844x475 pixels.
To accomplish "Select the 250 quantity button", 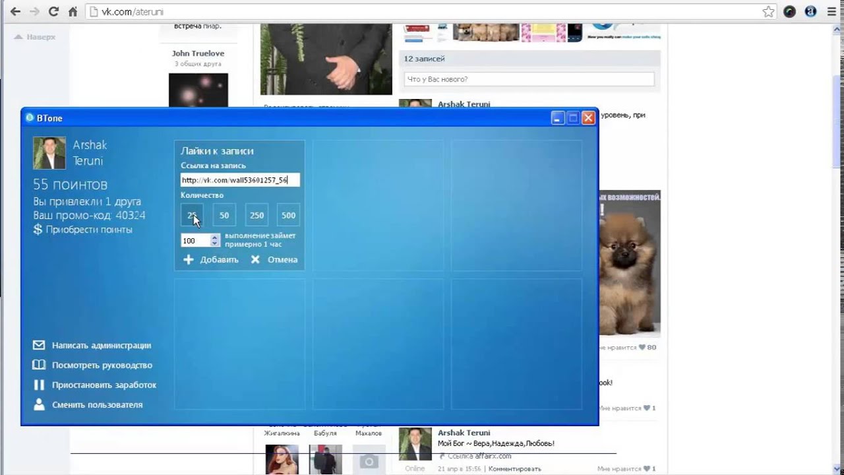I will (256, 215).
